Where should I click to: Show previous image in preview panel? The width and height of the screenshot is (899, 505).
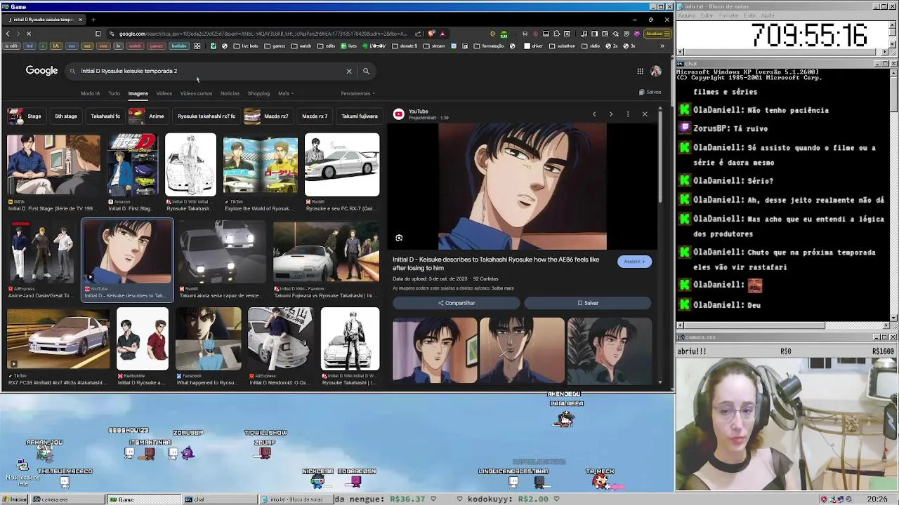pyautogui.click(x=594, y=114)
